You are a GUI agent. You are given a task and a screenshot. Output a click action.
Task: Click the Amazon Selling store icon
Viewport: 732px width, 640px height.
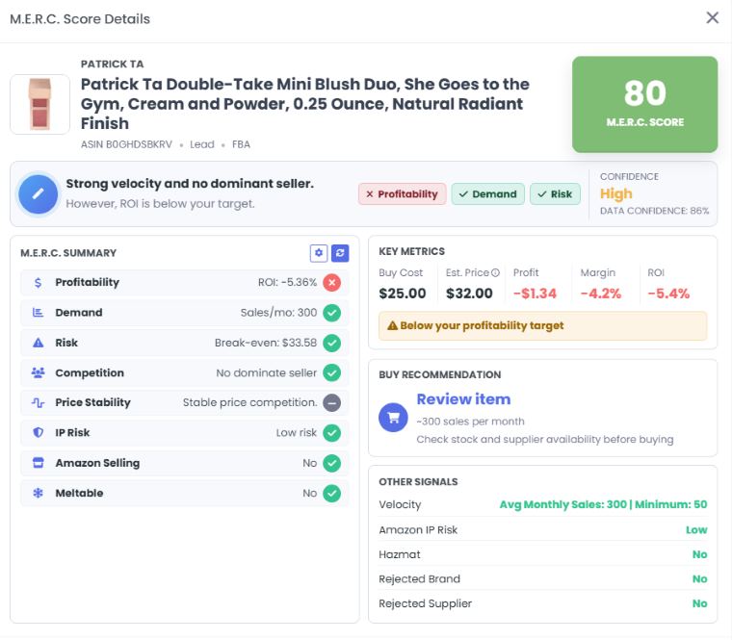pyautogui.click(x=38, y=463)
